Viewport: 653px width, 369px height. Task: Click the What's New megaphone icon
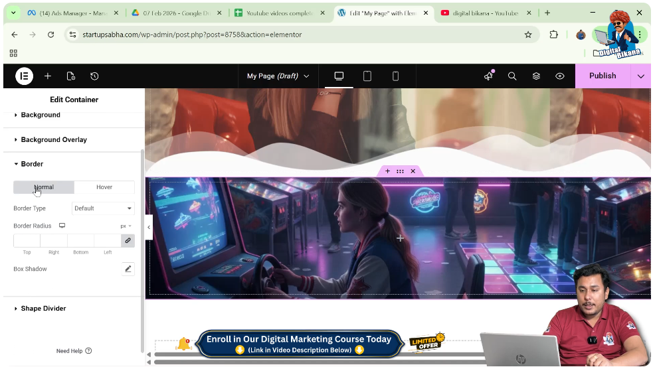489,76
